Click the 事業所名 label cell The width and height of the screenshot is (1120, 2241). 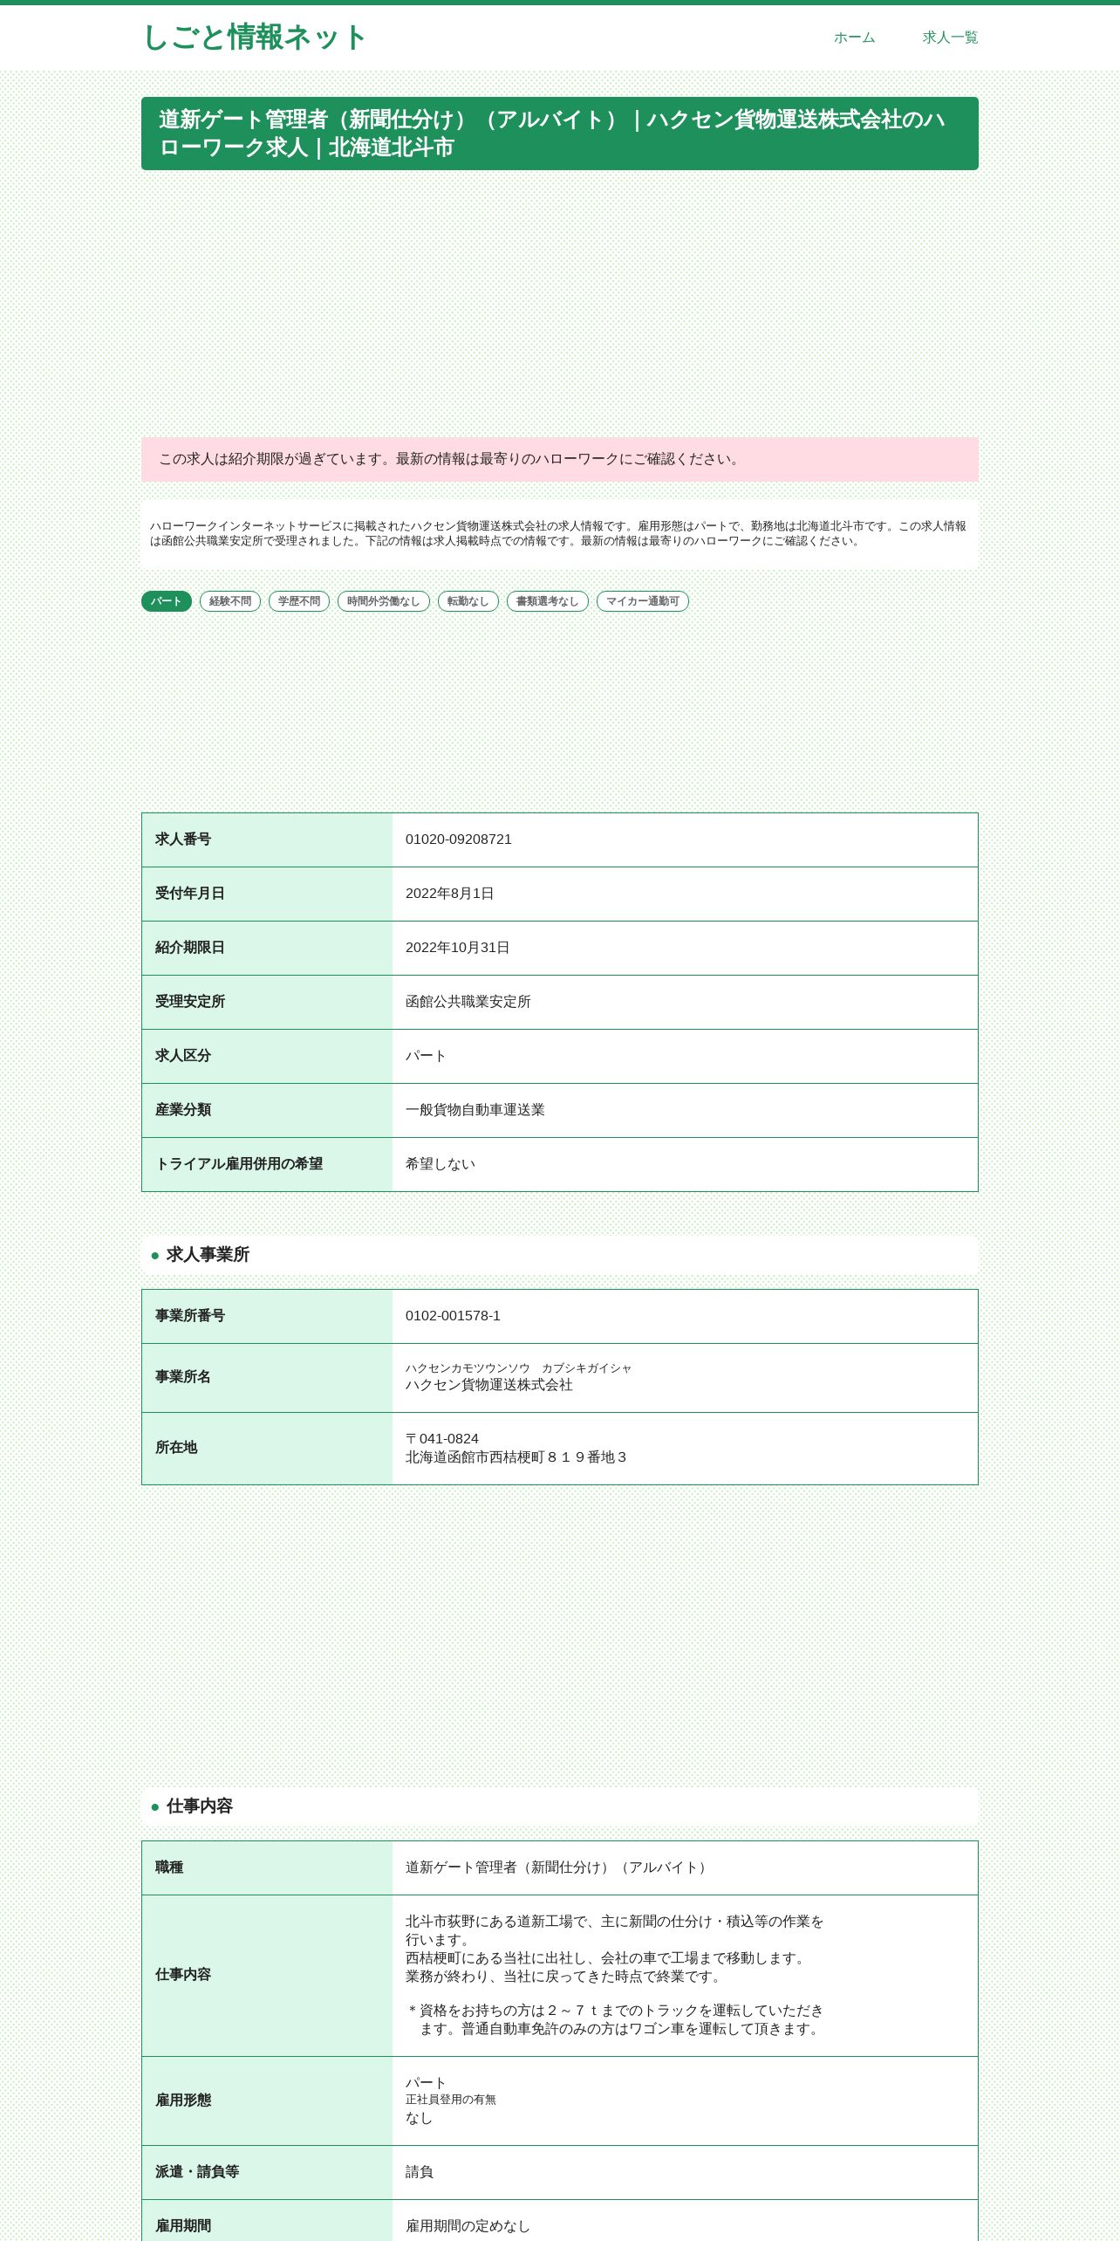point(267,1378)
